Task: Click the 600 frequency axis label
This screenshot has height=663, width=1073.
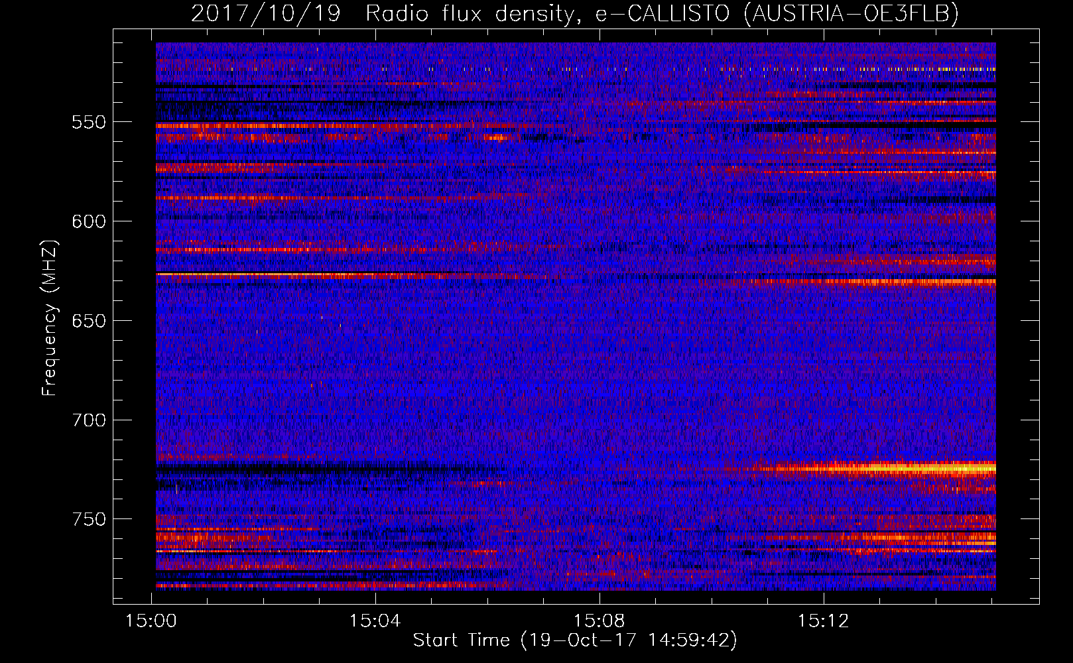Action: coord(89,222)
